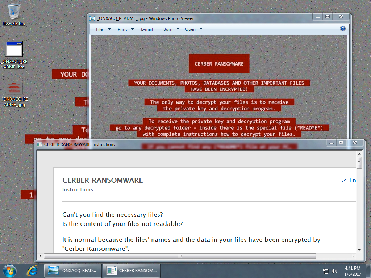Launch Internet Explorer from the taskbar
Image resolution: width=371 pixels, height=278 pixels.
point(32,271)
